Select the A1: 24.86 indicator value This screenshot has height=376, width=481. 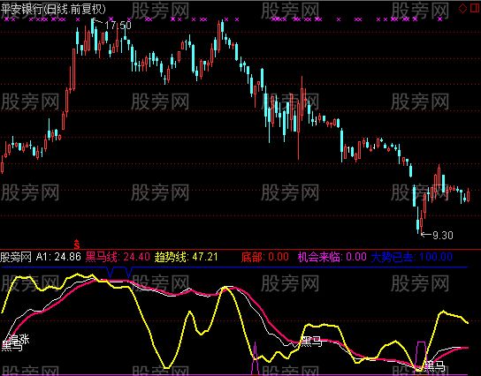(58, 257)
